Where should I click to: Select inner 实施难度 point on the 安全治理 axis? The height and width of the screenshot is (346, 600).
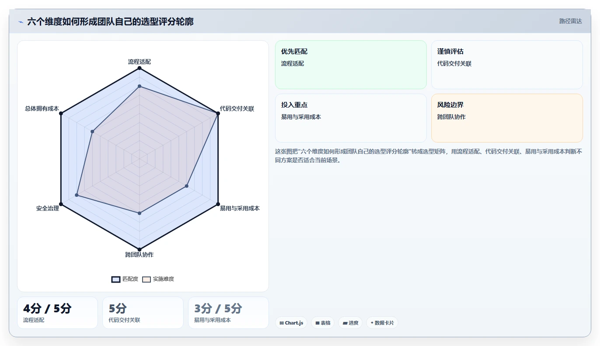(x=77, y=195)
